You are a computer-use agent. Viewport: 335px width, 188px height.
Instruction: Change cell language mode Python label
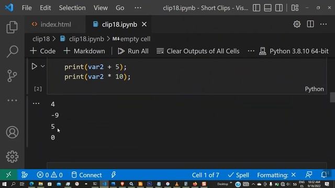click(314, 89)
